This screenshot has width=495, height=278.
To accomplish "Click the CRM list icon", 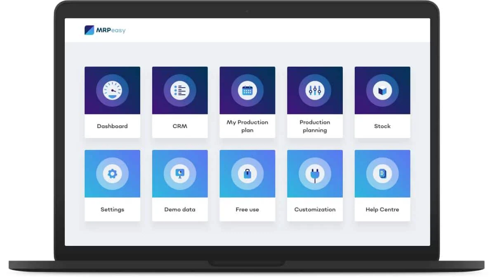I will pos(180,90).
